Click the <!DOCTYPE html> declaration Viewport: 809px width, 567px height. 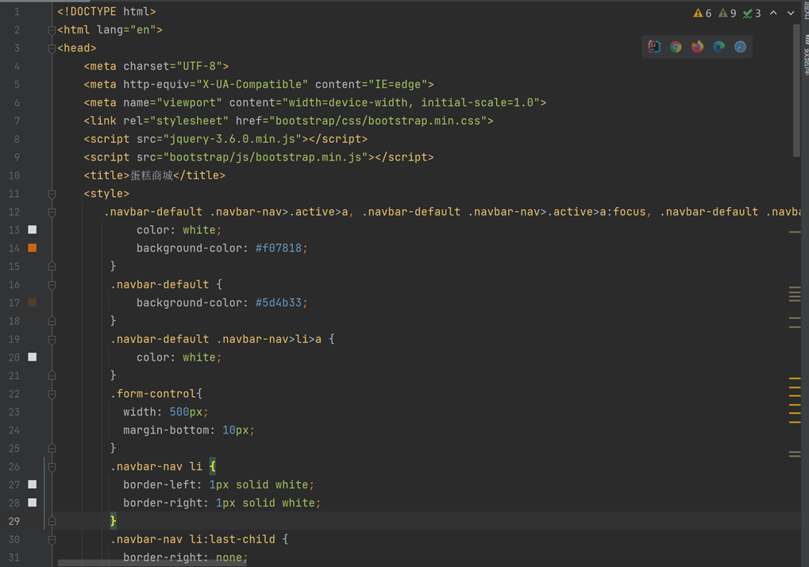coord(106,11)
